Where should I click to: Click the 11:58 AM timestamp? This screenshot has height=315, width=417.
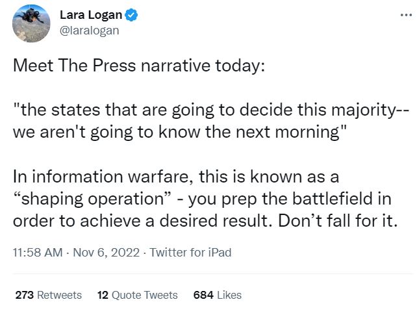(x=37, y=253)
